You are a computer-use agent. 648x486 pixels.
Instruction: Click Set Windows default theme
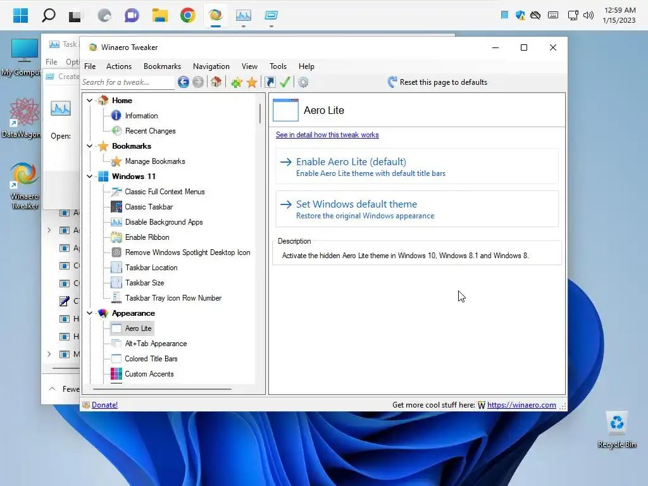(417, 209)
